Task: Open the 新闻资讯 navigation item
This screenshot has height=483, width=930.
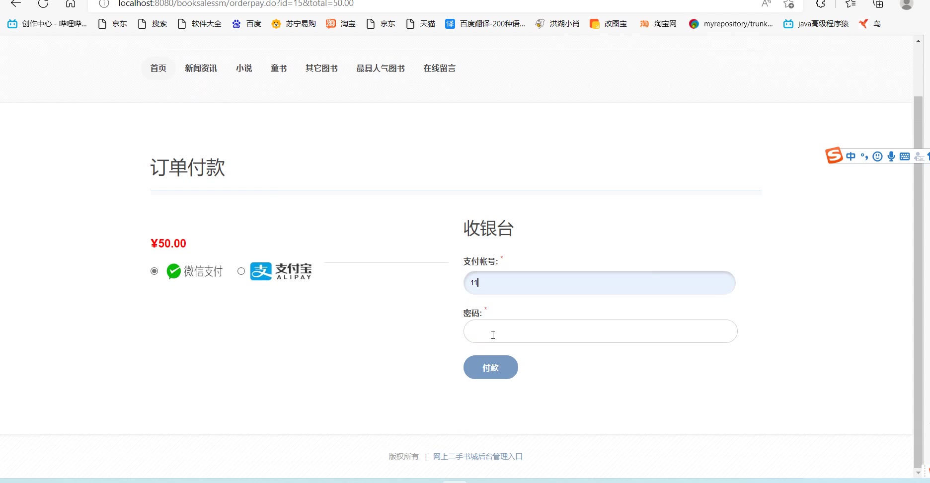Action: click(201, 68)
